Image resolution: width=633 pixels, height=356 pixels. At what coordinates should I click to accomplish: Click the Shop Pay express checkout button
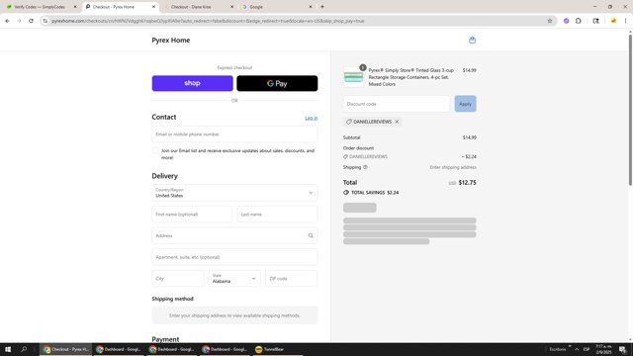(192, 83)
